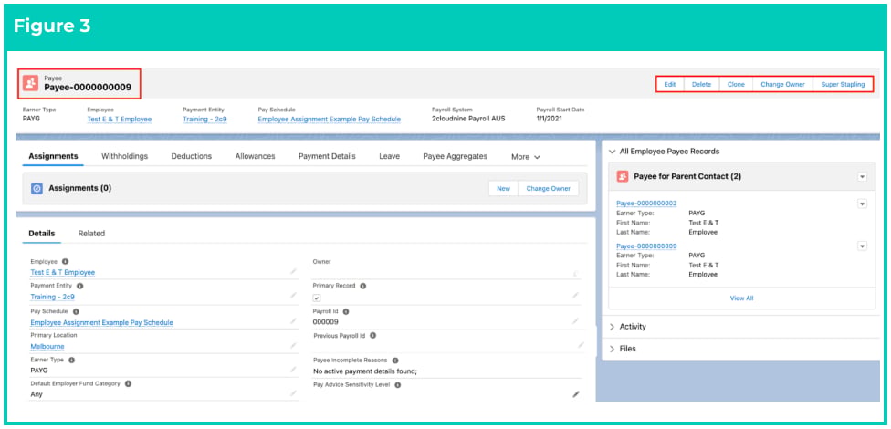Open info tooltip next to Previous Payroll Id
This screenshot has height=429, width=891.
[372, 335]
